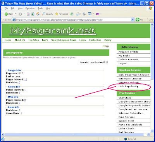Screen dimensions: 155x142
Task: Refresh the page with Refresh icon
Action: pyautogui.click(x=33, y=14)
